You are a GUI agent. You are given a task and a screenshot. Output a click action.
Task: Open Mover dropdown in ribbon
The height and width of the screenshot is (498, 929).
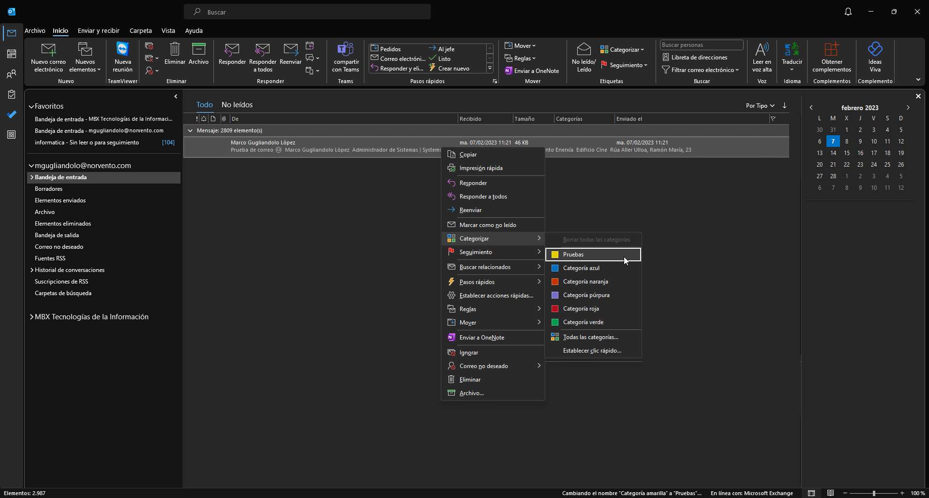tap(520, 45)
